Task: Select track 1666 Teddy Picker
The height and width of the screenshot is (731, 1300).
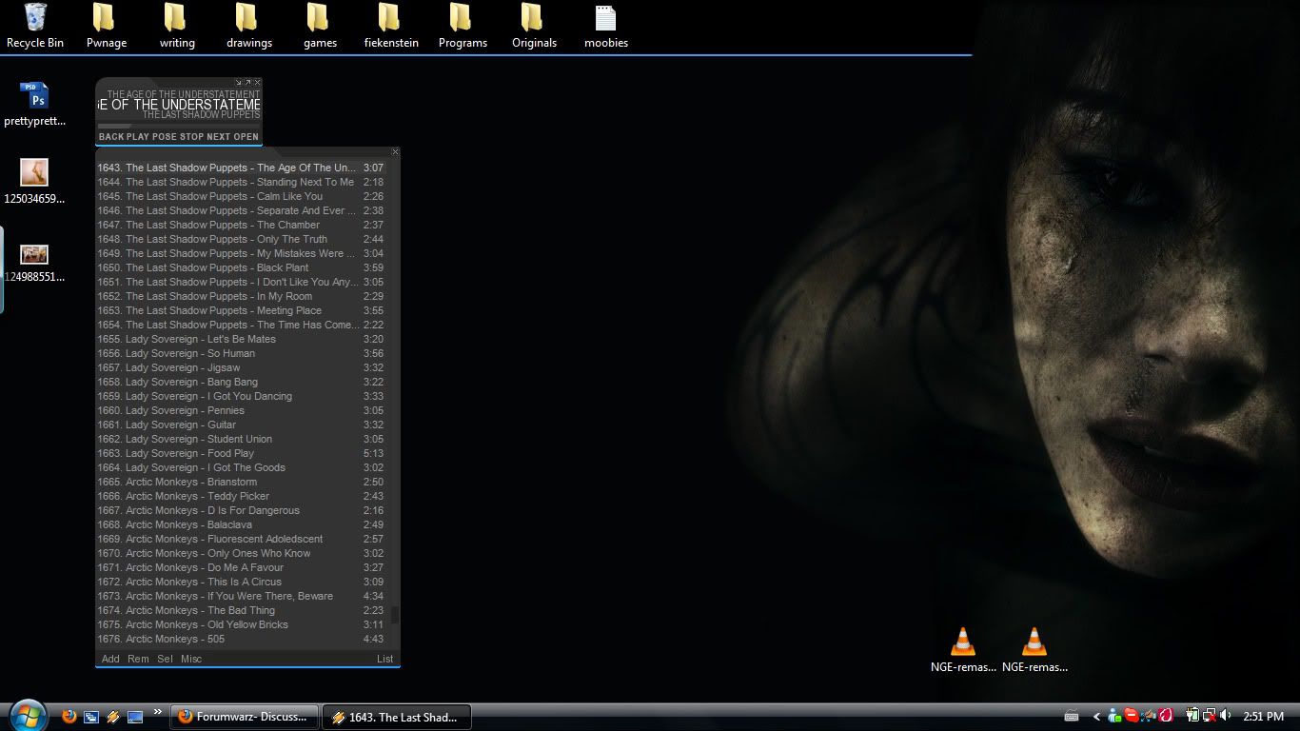Action: click(x=240, y=496)
